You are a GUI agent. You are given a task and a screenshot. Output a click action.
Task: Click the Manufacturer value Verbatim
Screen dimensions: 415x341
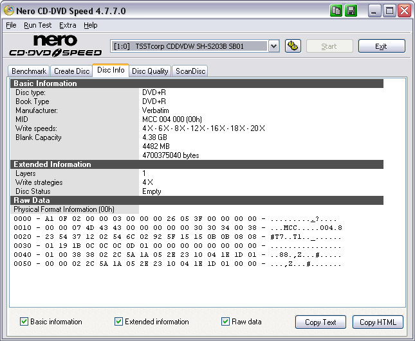[x=156, y=110]
